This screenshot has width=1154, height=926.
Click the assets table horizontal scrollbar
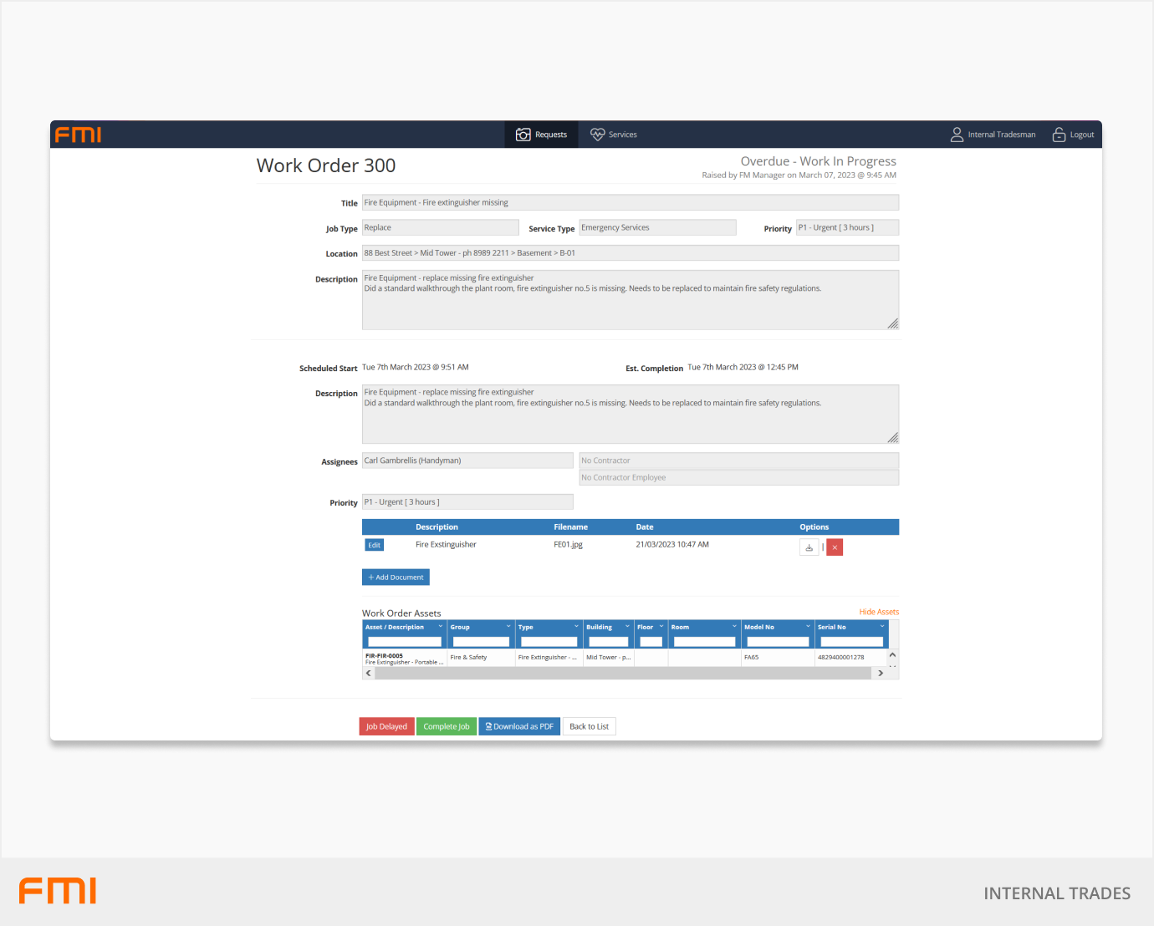[623, 674]
